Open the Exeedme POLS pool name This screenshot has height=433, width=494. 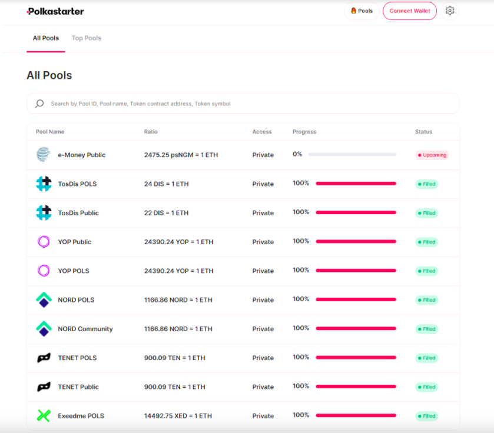(x=81, y=416)
